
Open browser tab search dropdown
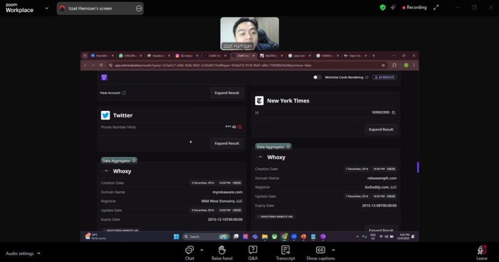(85, 56)
